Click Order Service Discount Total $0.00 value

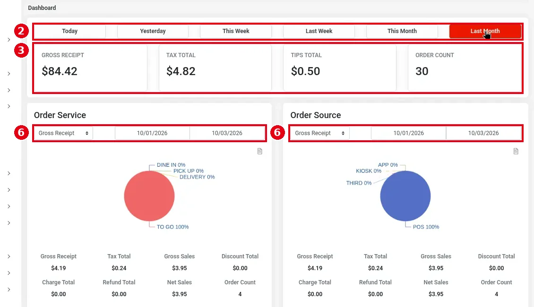click(x=240, y=268)
